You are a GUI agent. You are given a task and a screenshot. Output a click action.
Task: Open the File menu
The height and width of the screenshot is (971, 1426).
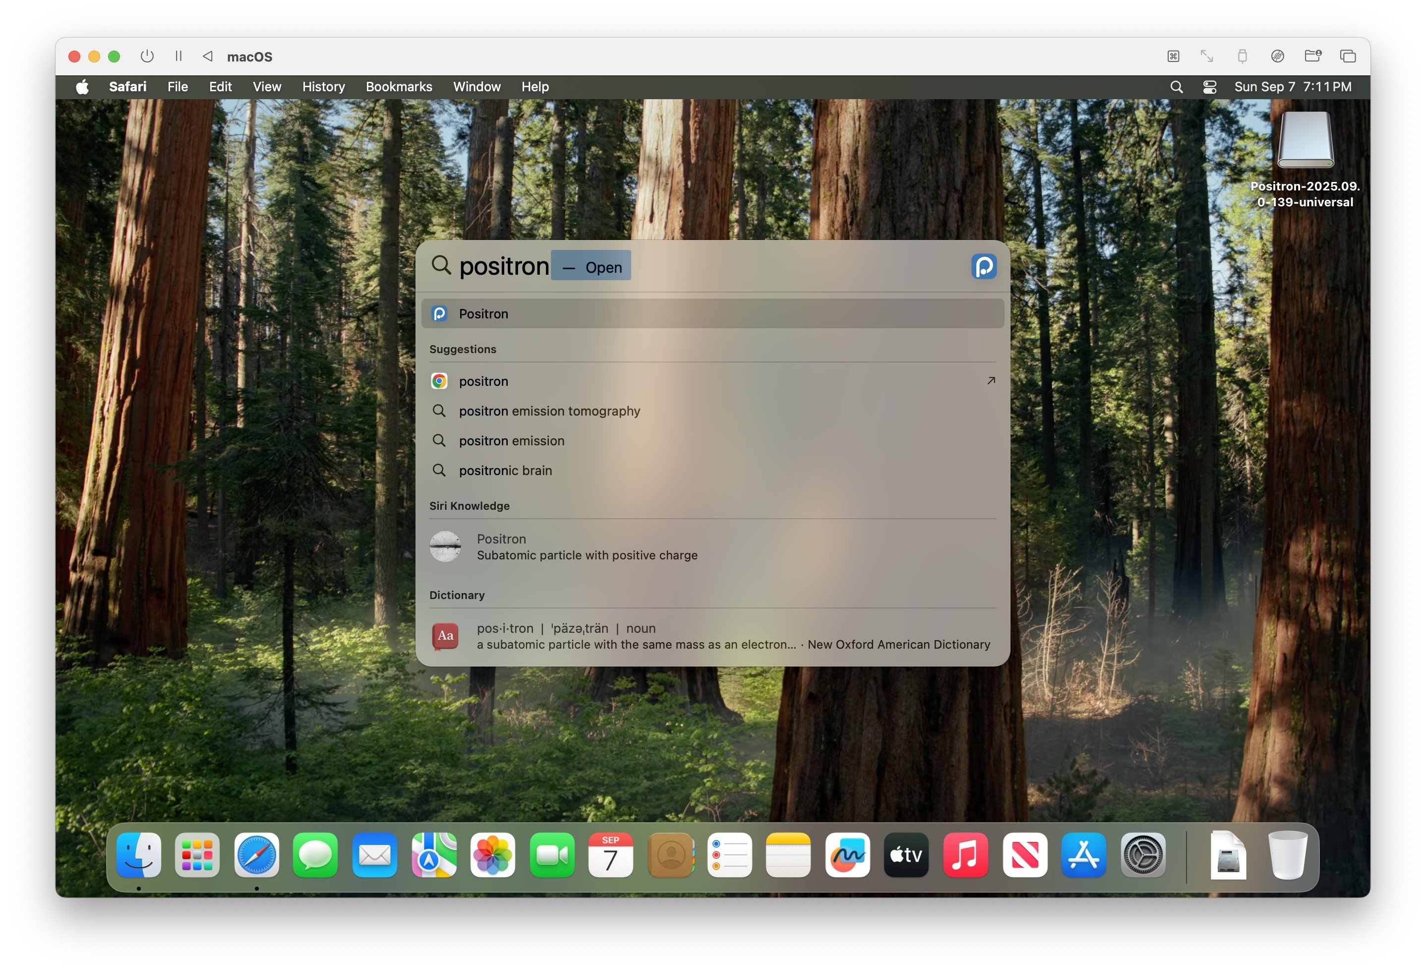pos(178,87)
